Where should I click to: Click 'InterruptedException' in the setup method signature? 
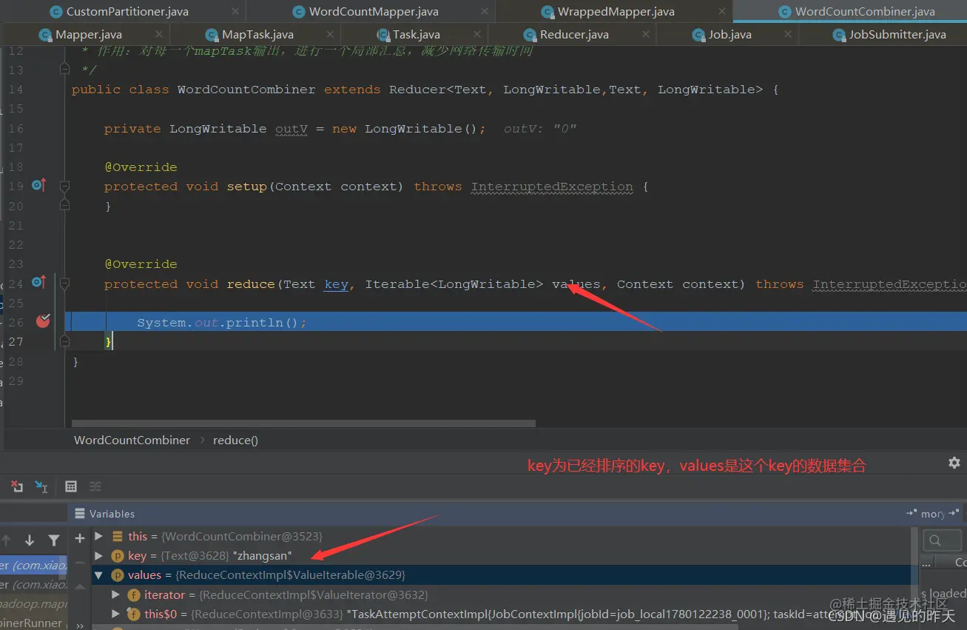tap(552, 187)
